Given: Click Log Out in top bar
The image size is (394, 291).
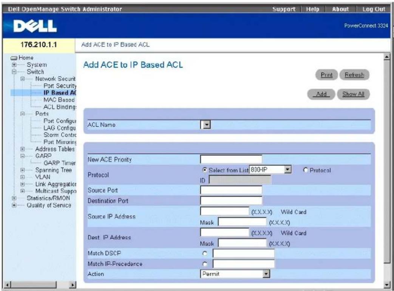Looking at the screenshot, I should pos(374,9).
